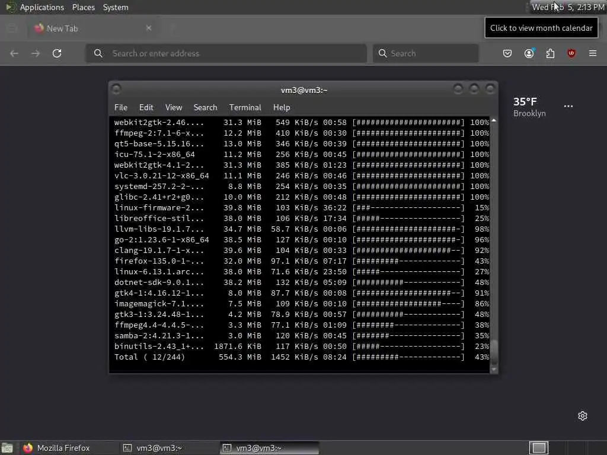Open the 35°F Brooklyn weather widget
Screen dimensions: 607x455
point(529,107)
